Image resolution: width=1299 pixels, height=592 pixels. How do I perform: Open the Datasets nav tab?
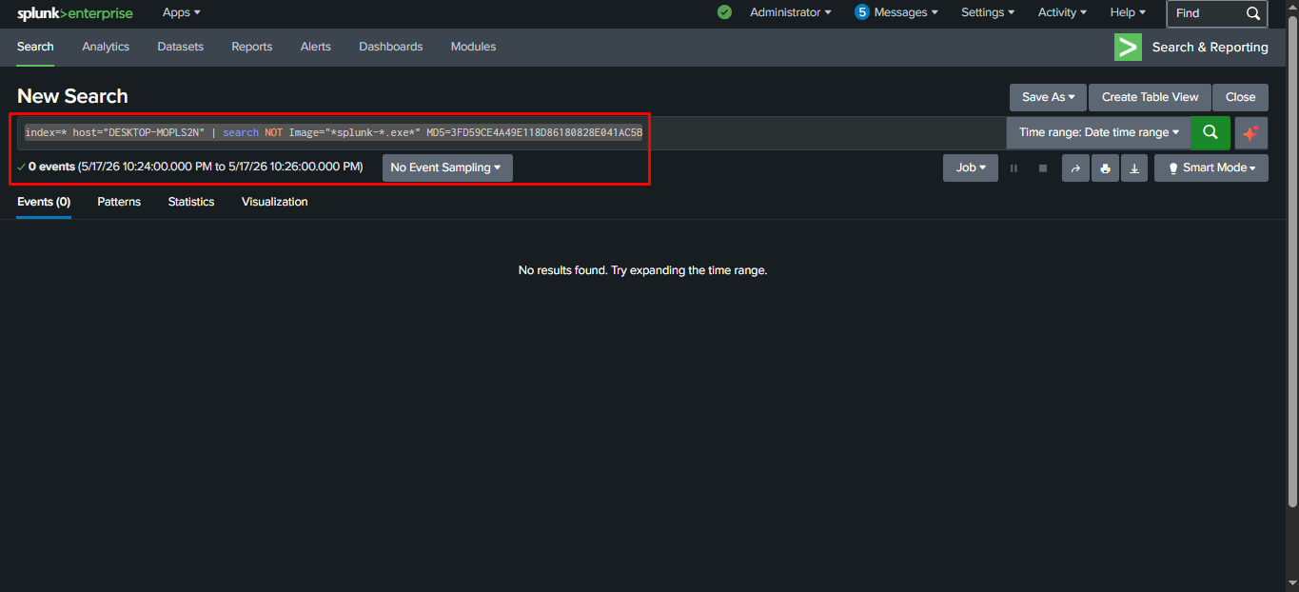[x=181, y=47]
